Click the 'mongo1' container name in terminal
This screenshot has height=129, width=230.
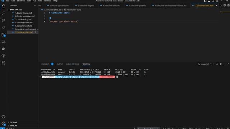(61, 72)
